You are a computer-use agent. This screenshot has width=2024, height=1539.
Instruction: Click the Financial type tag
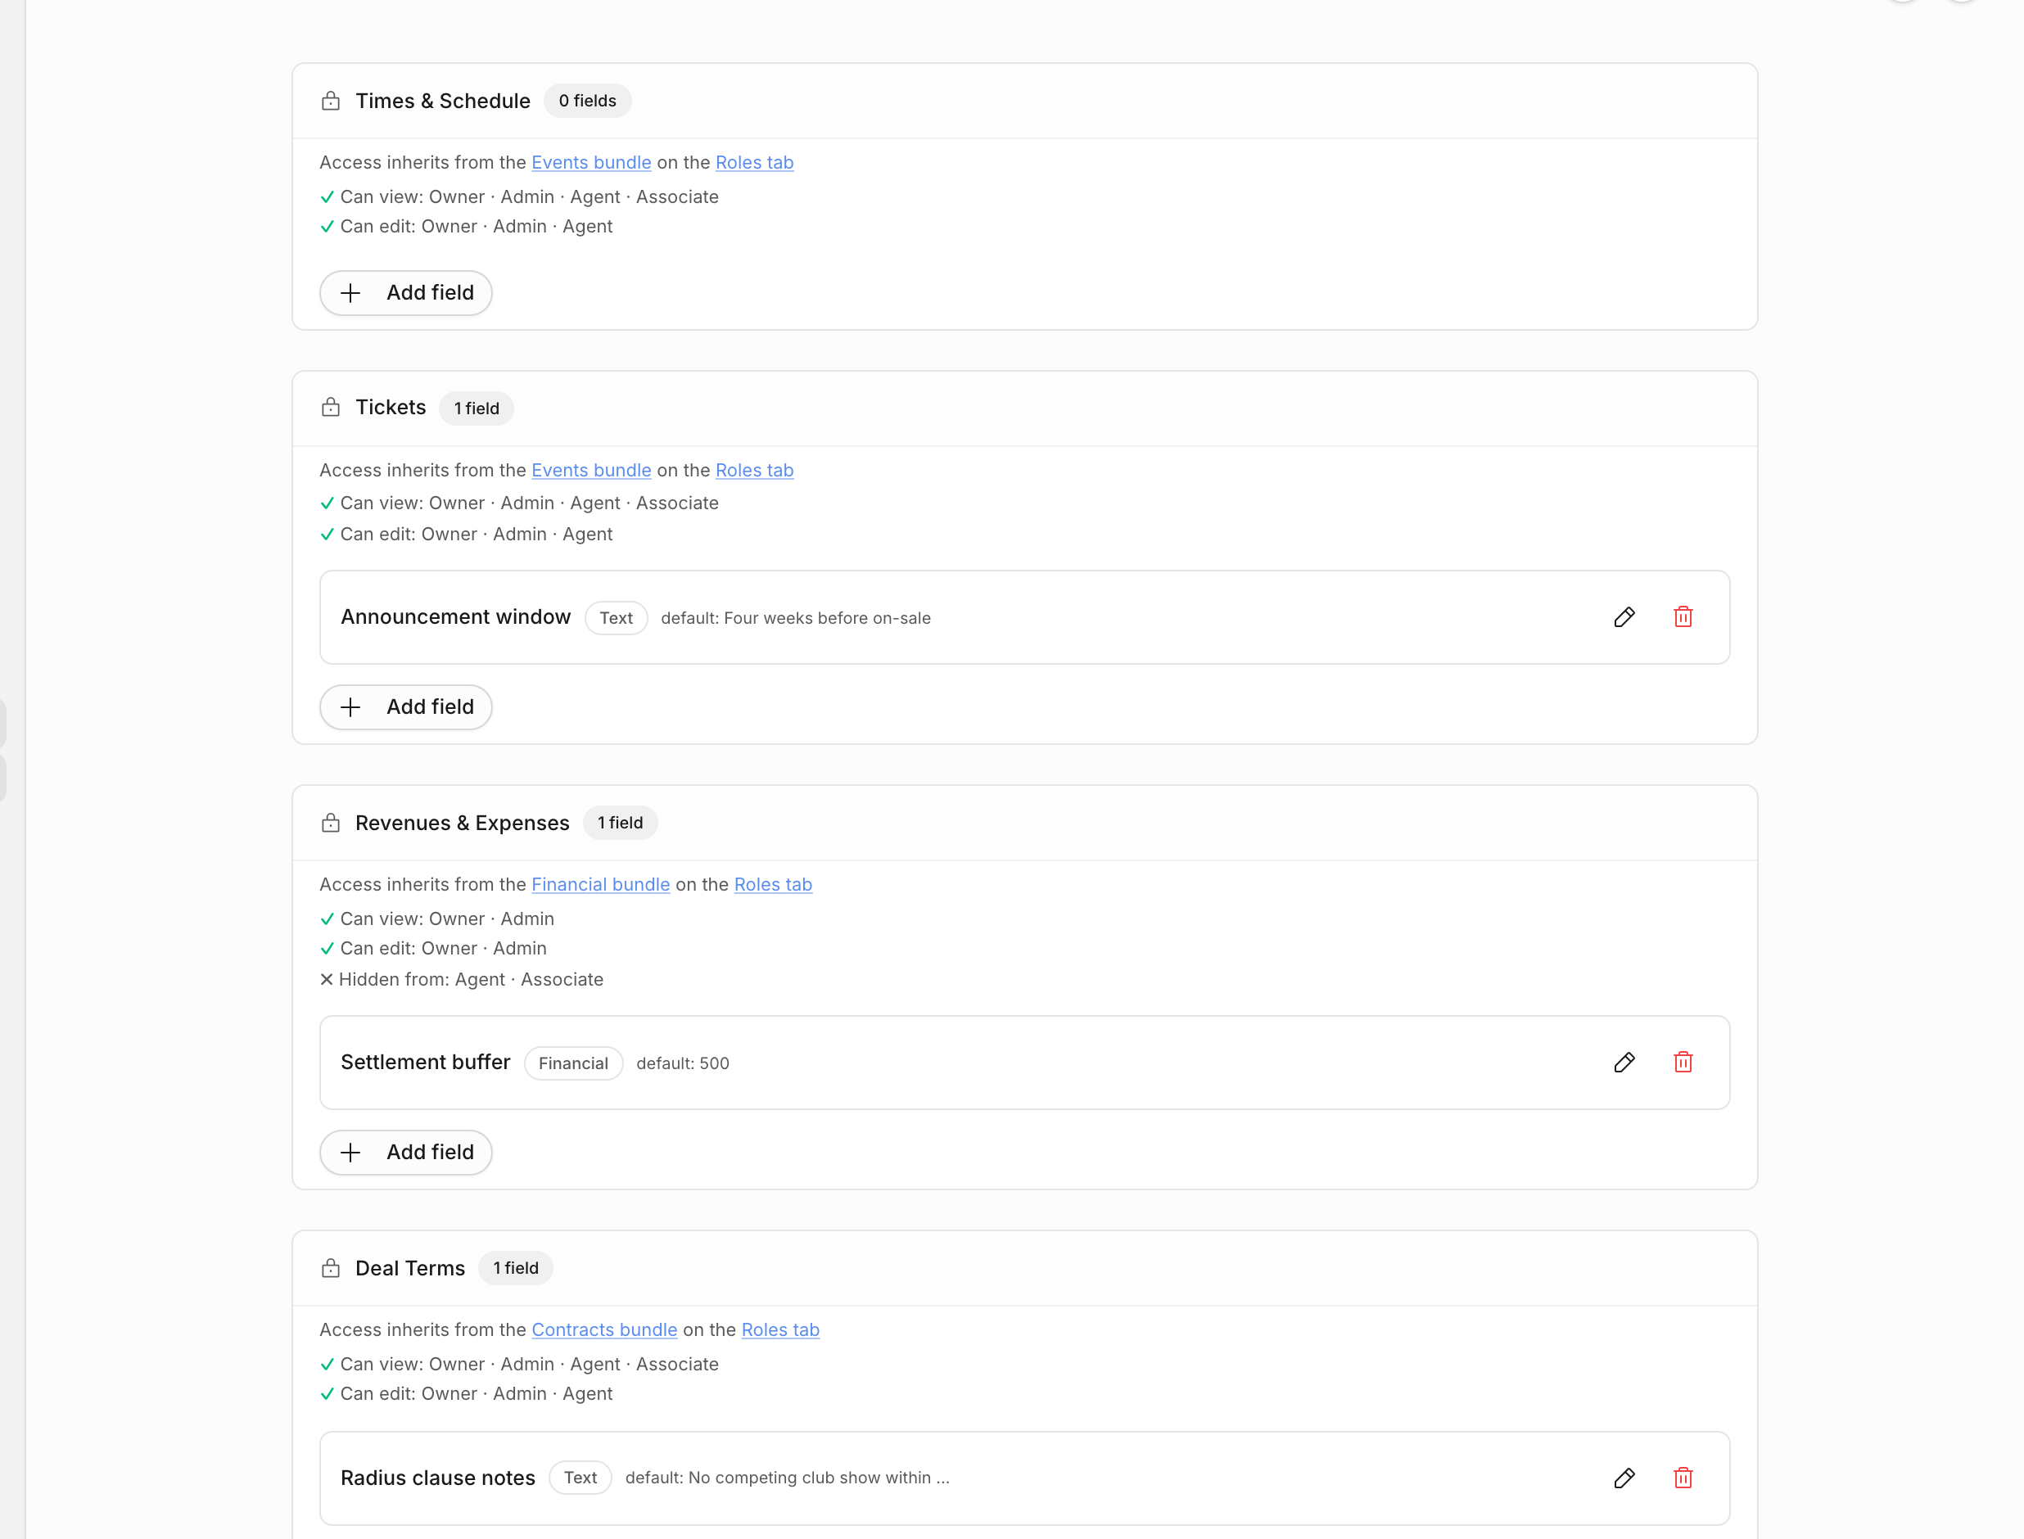pos(574,1063)
